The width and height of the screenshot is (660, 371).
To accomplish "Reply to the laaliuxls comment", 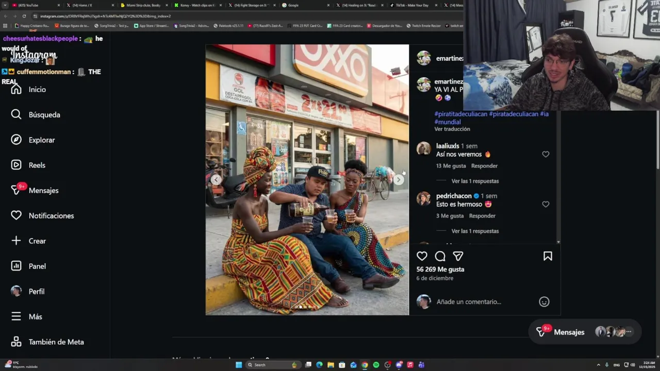I will [484, 166].
